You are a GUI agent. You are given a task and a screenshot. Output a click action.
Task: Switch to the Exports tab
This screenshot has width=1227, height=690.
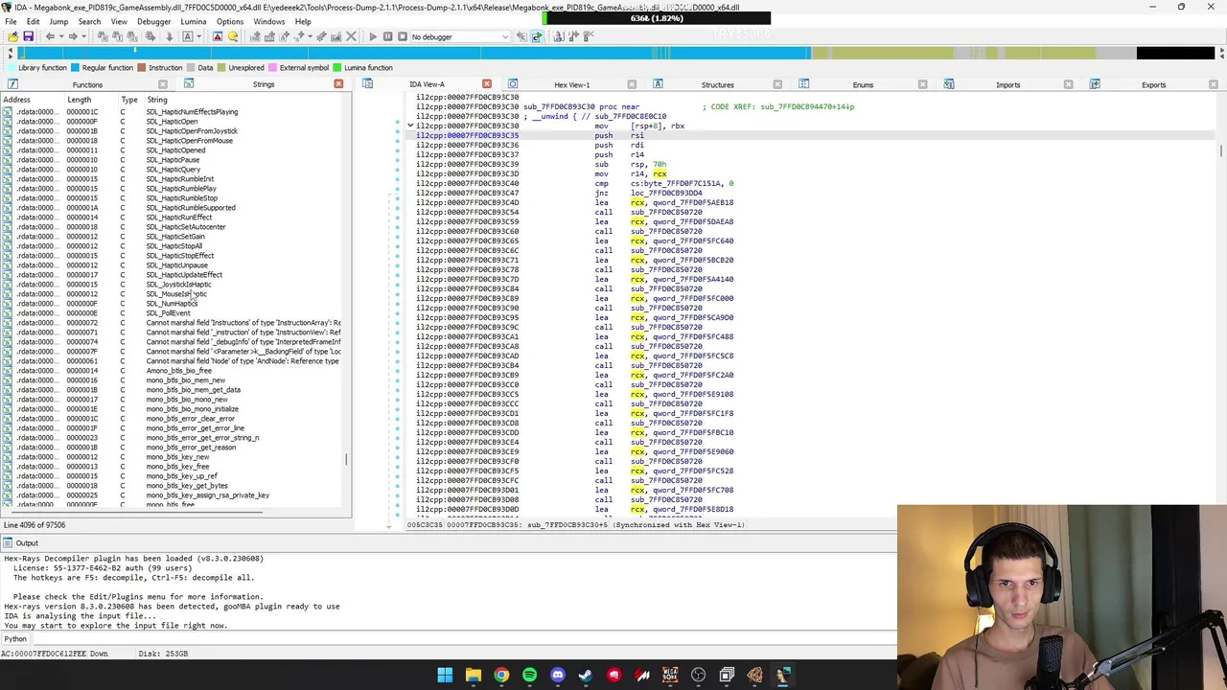1153,84
